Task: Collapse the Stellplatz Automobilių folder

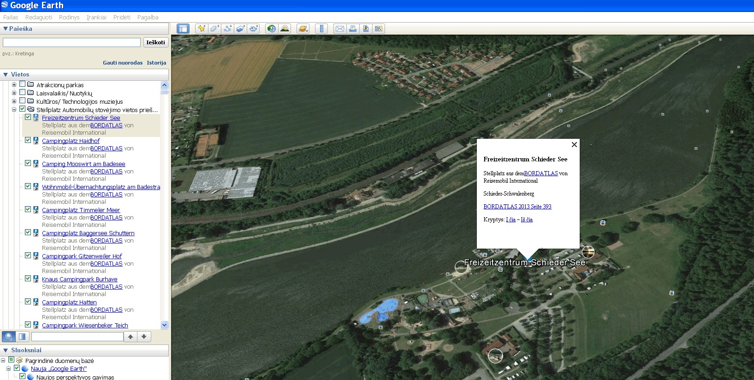Action: coord(14,109)
